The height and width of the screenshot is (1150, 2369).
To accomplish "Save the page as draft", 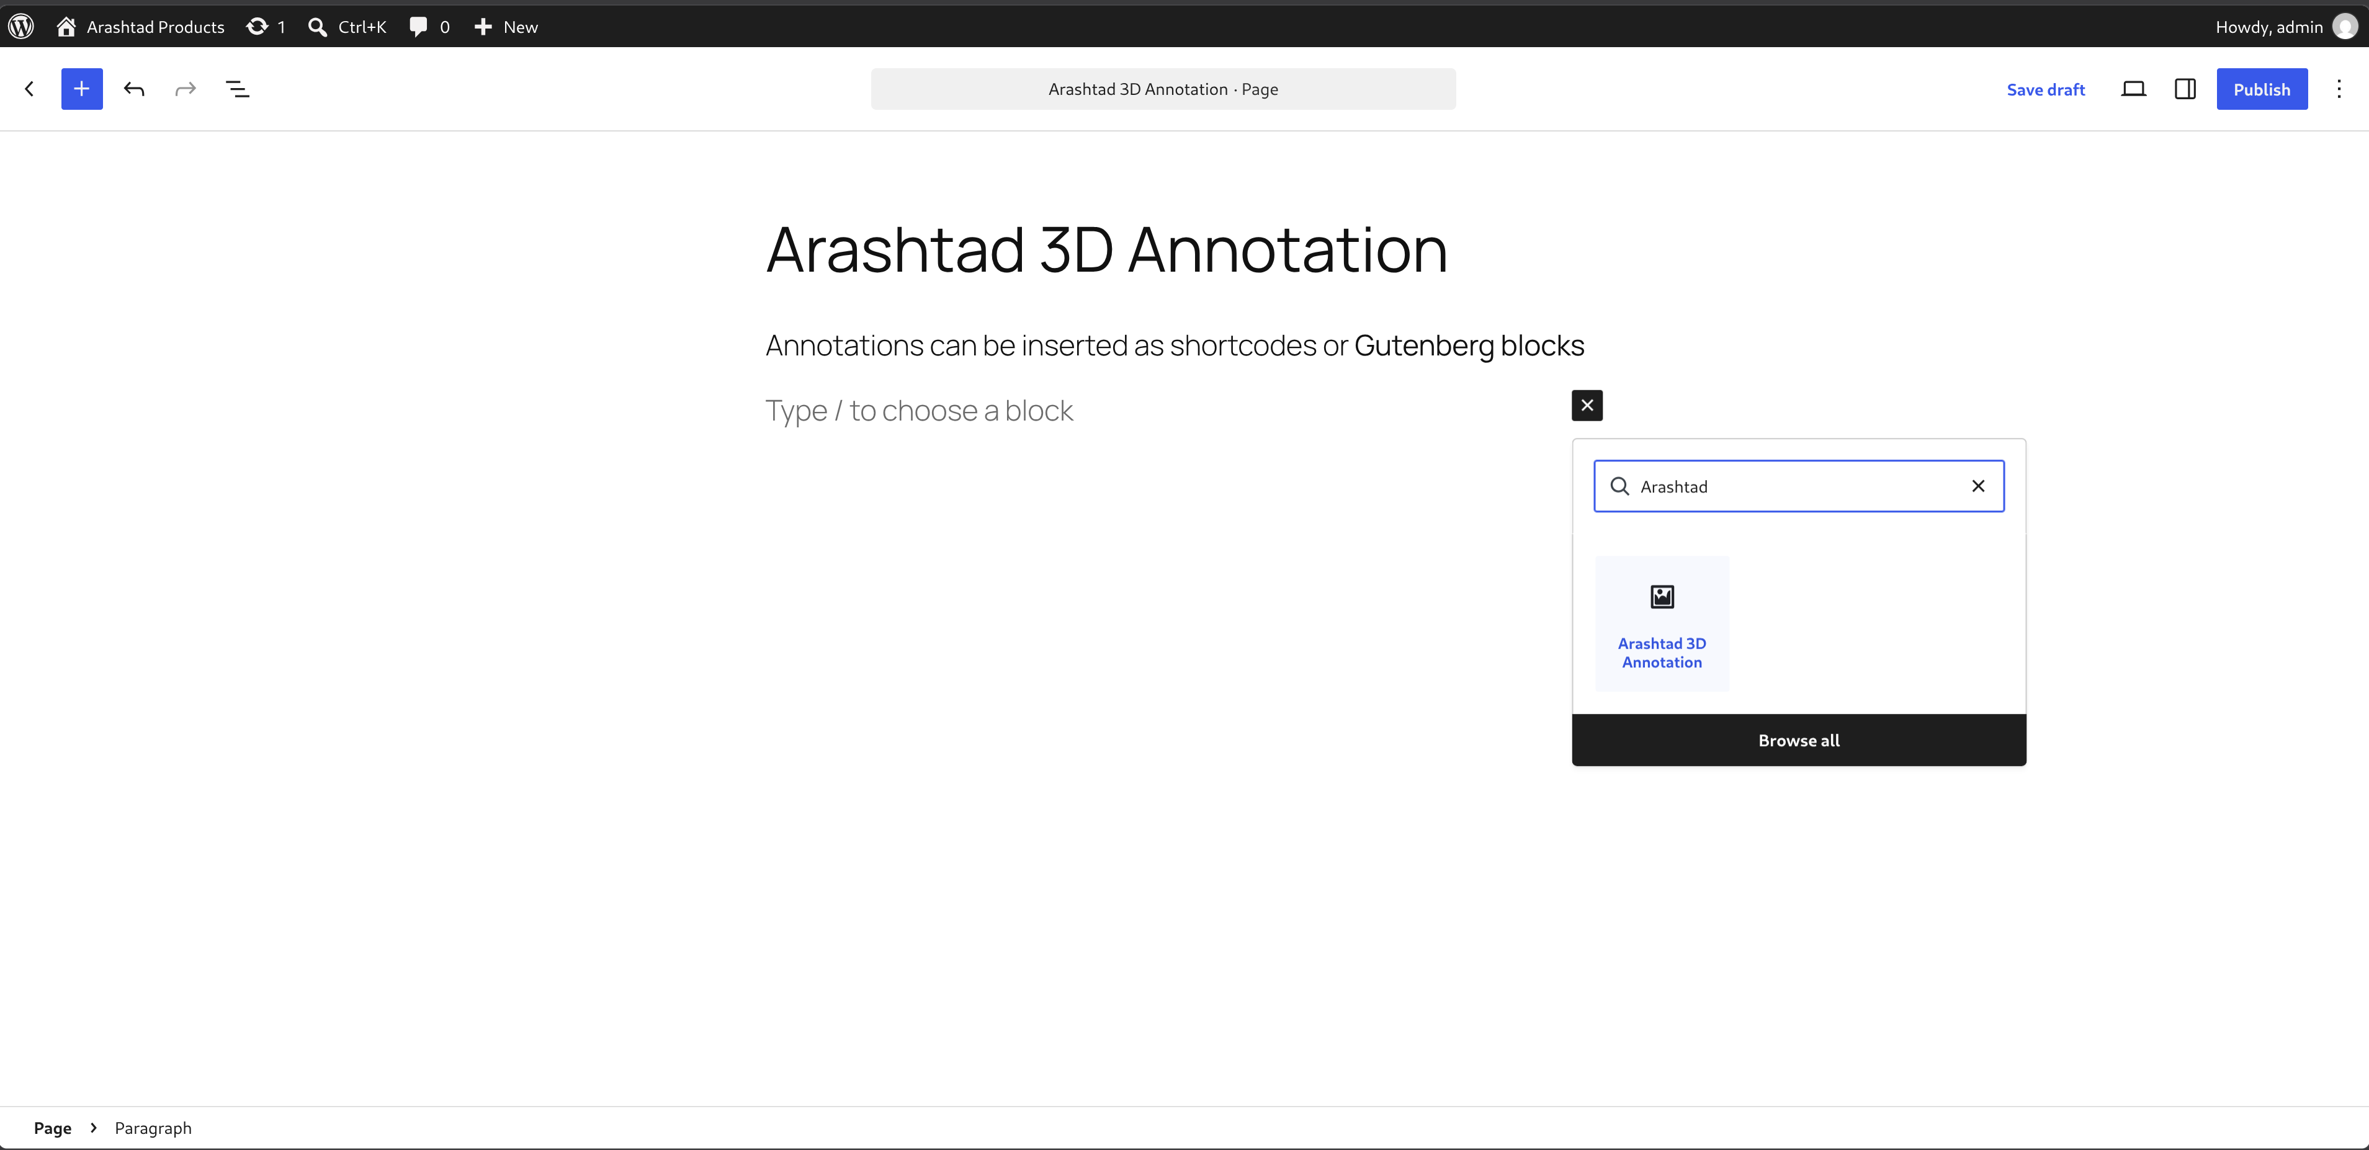I will click(2045, 89).
